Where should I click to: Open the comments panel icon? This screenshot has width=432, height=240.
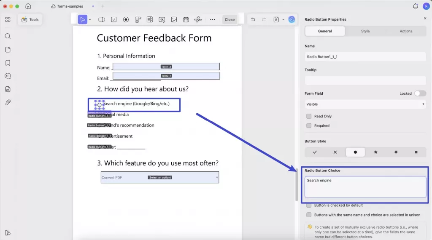8,76
